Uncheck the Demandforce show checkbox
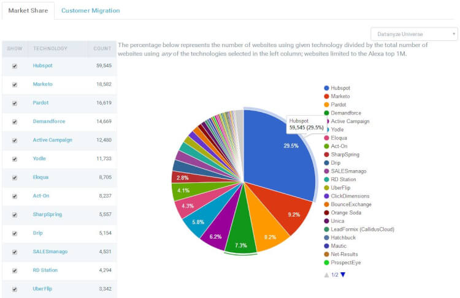 15,122
